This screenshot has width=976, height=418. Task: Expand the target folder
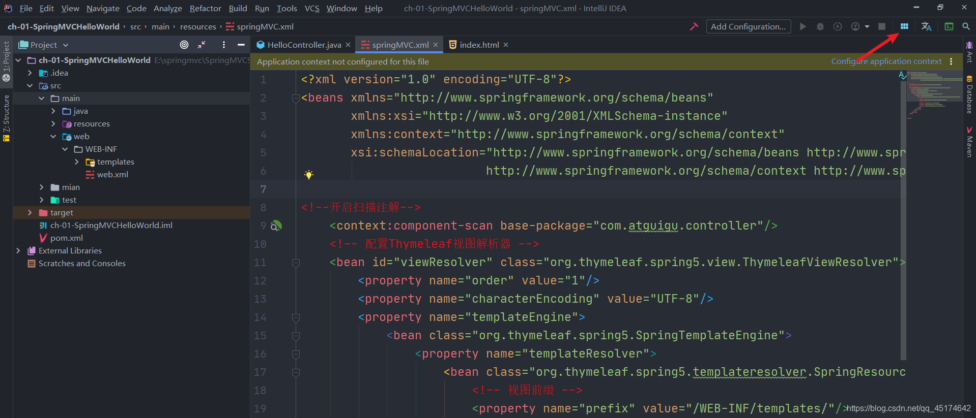[30, 212]
